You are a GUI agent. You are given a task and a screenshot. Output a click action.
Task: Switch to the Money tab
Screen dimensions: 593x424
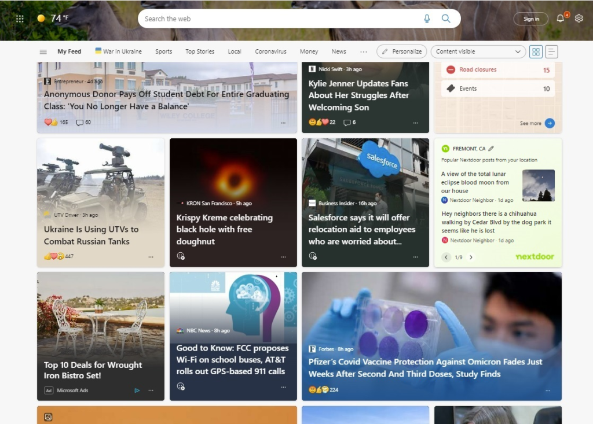coord(309,52)
